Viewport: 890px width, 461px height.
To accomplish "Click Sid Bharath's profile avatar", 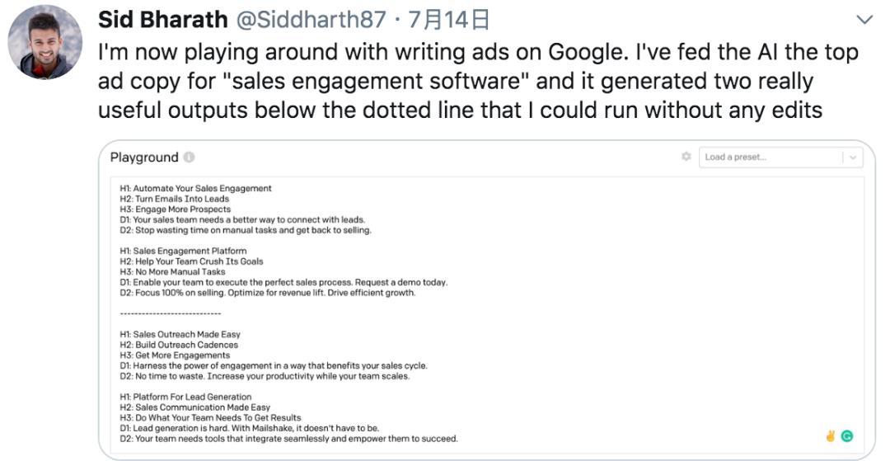I will point(45,46).
